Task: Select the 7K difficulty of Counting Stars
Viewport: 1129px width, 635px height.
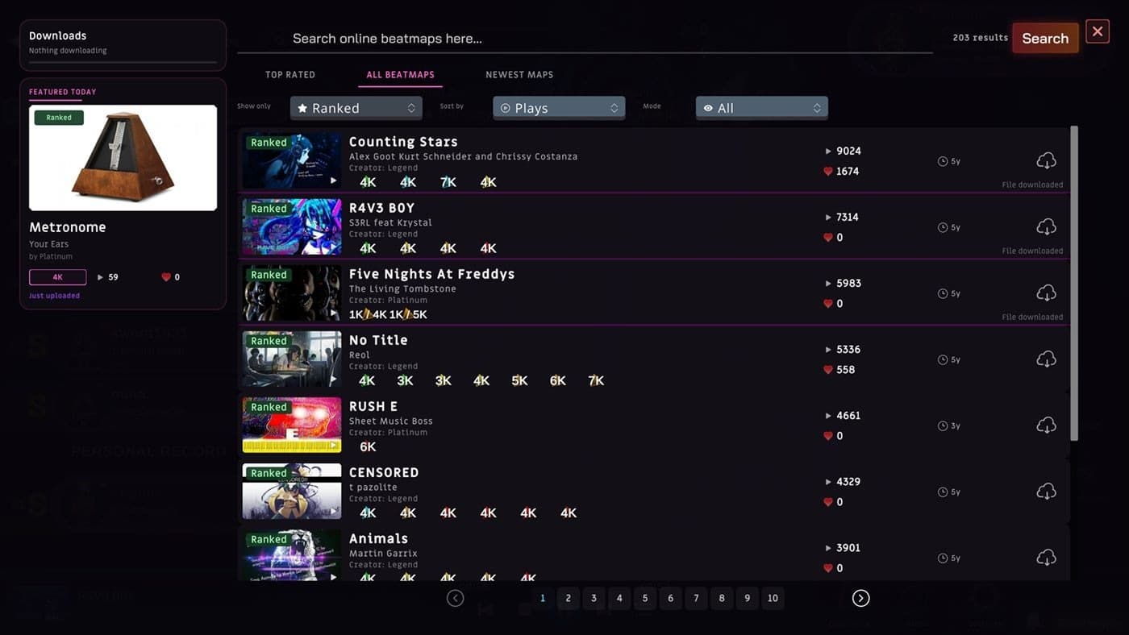Action: [448, 182]
